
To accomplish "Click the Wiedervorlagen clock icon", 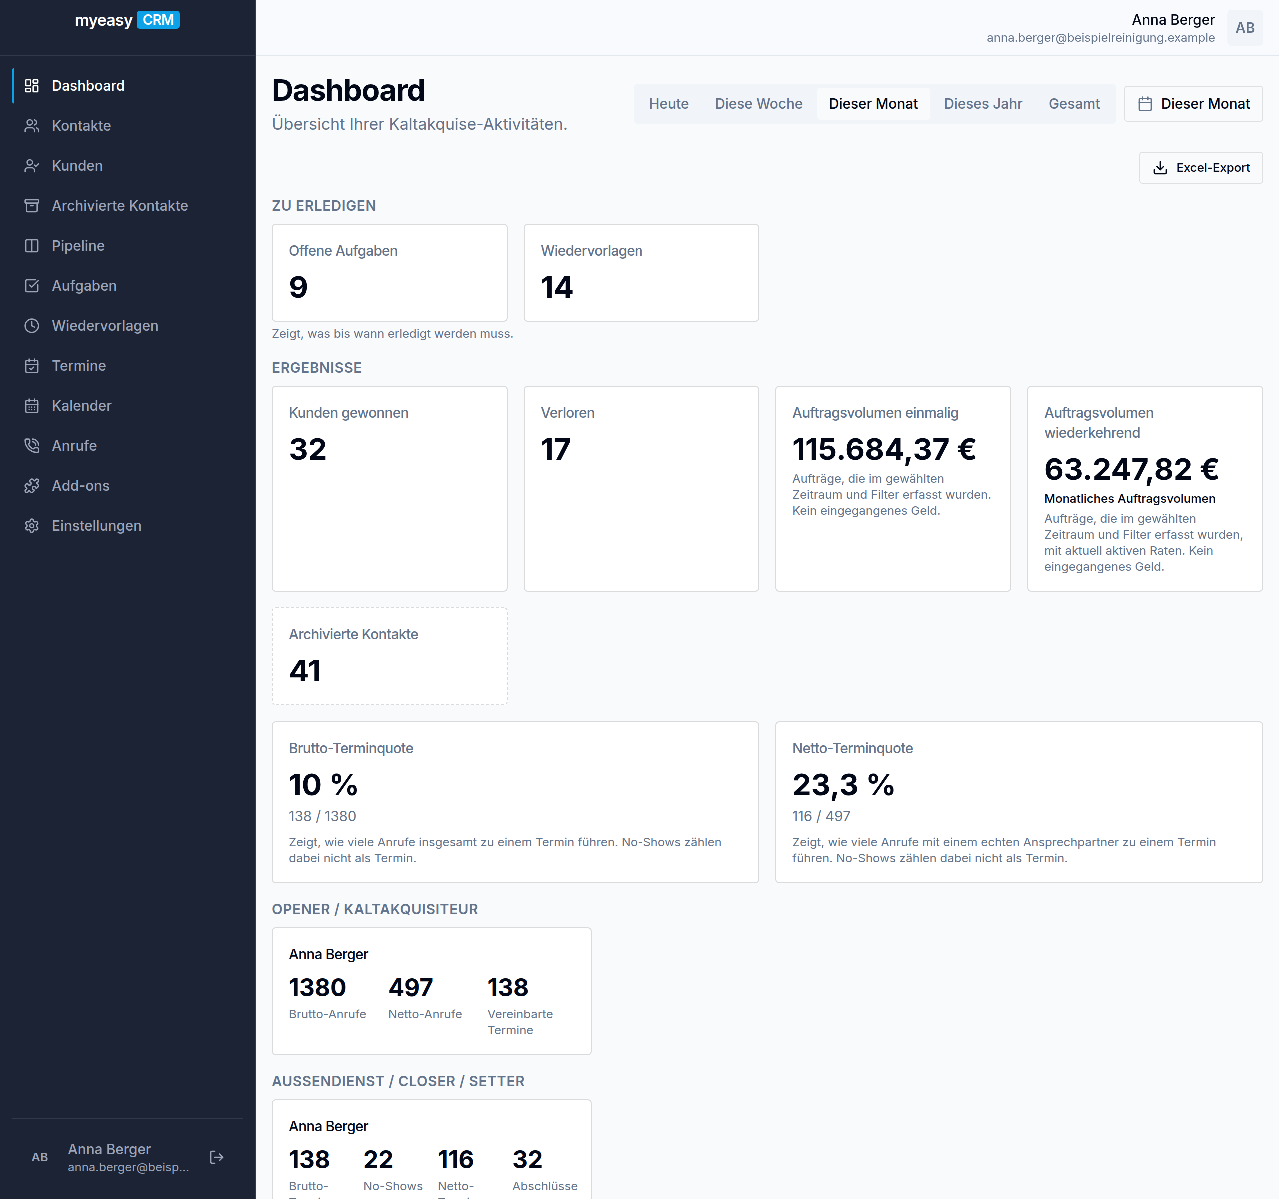I will click(x=31, y=326).
